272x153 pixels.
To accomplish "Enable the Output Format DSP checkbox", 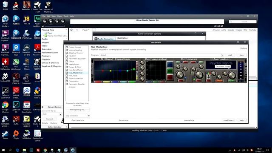I will click(x=67, y=47).
